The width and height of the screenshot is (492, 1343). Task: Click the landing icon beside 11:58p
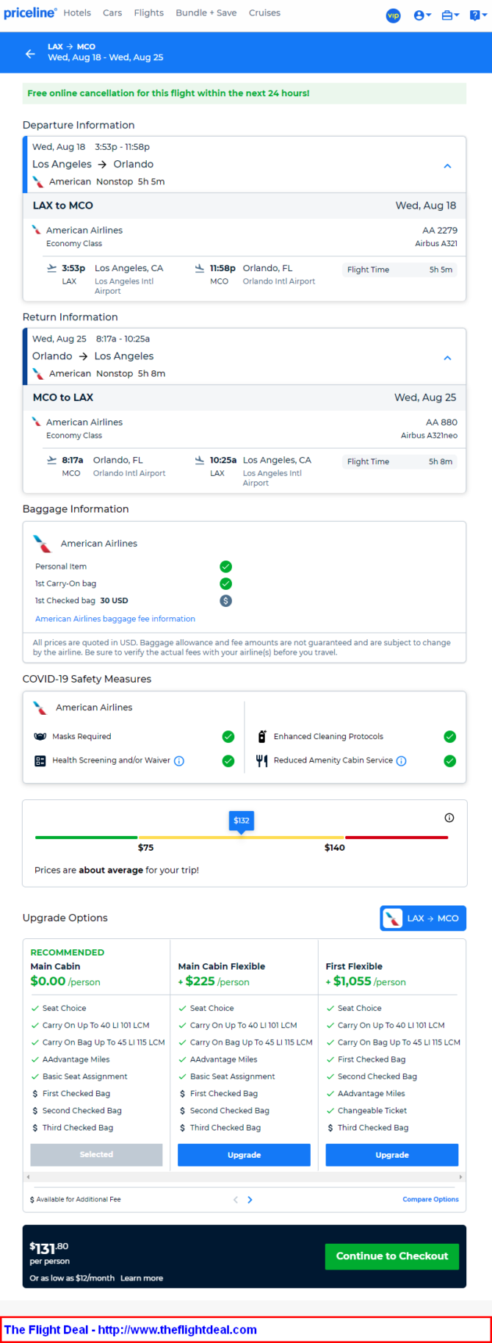[200, 268]
